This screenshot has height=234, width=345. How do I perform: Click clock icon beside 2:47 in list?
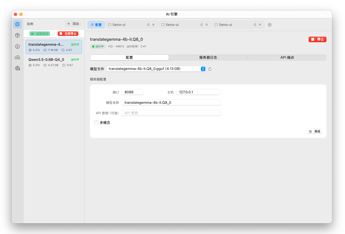pyautogui.click(x=63, y=50)
